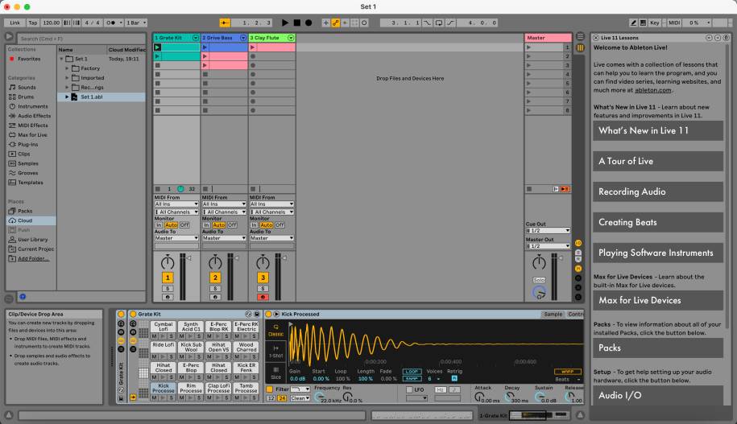Enable the Arrangement Loop switch
The width and height of the screenshot is (737, 424).
(x=438, y=23)
